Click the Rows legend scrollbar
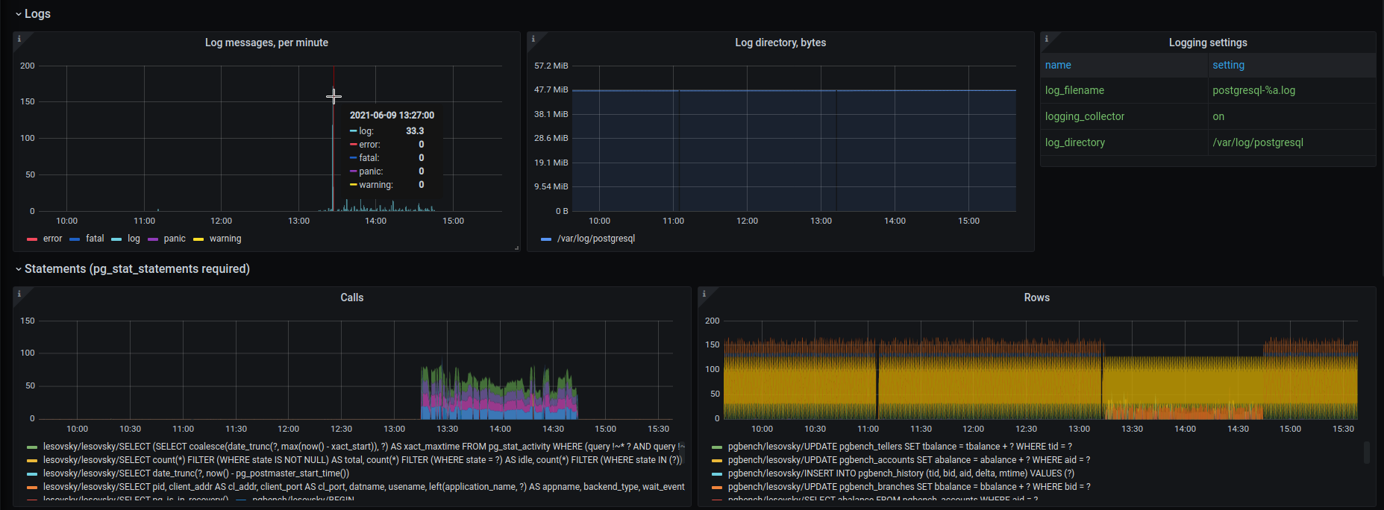This screenshot has height=510, width=1384. click(1367, 452)
